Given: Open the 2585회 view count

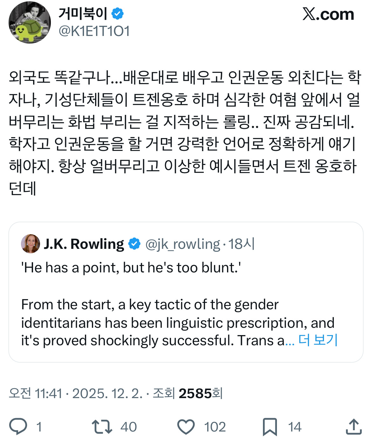Looking at the screenshot, I should point(200,394).
